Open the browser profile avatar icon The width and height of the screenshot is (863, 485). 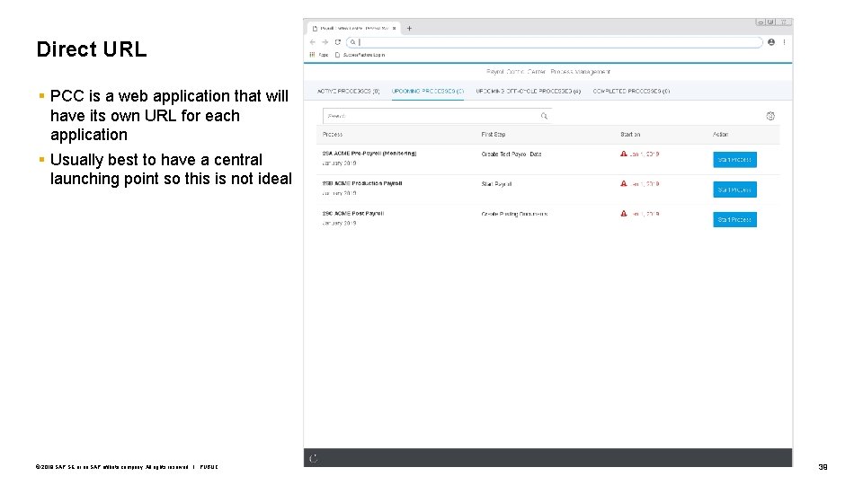coord(771,42)
